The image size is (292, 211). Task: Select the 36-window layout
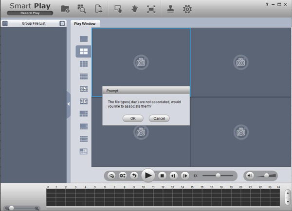pos(84,101)
